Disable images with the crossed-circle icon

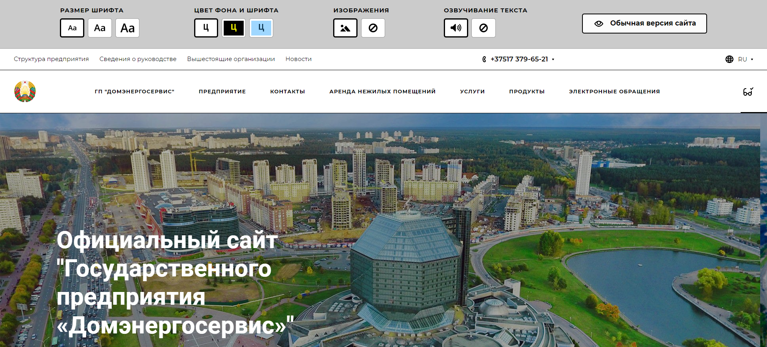pyautogui.click(x=373, y=28)
